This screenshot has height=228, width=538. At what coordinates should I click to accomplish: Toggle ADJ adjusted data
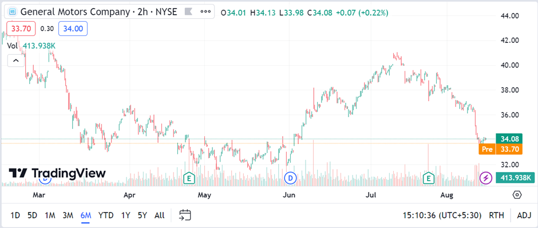click(524, 215)
